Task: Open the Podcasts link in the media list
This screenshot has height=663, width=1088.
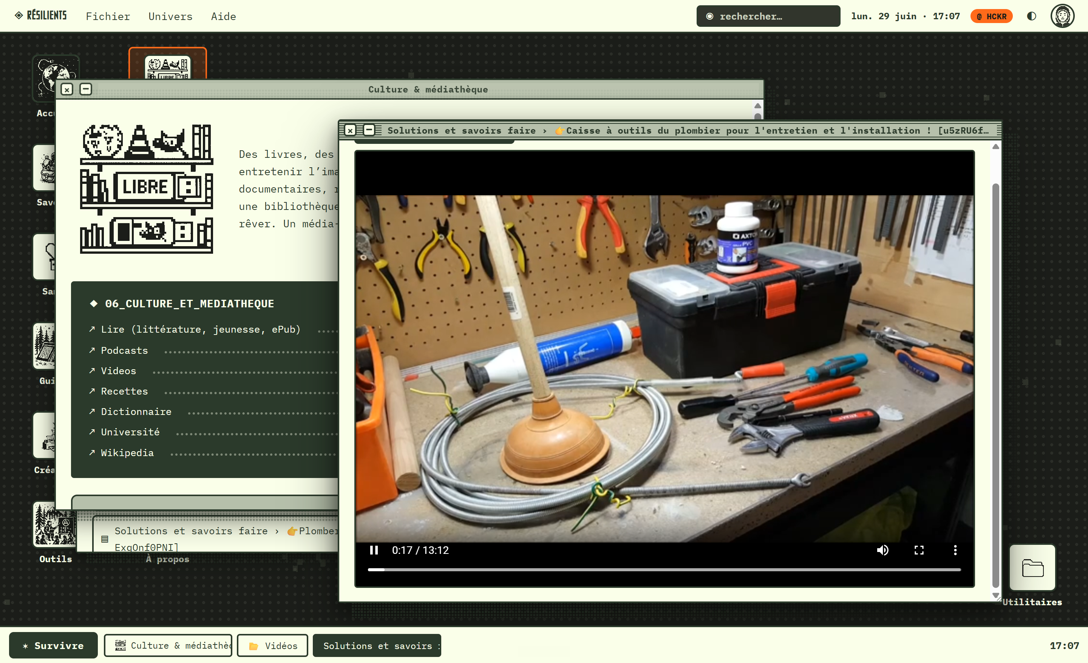Action: [x=124, y=350]
